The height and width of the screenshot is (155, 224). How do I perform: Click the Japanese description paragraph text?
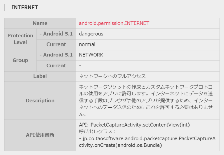[146, 100]
